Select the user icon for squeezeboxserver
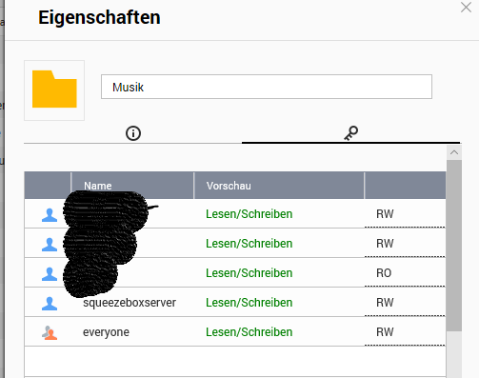This screenshot has height=378, width=479. click(50, 303)
